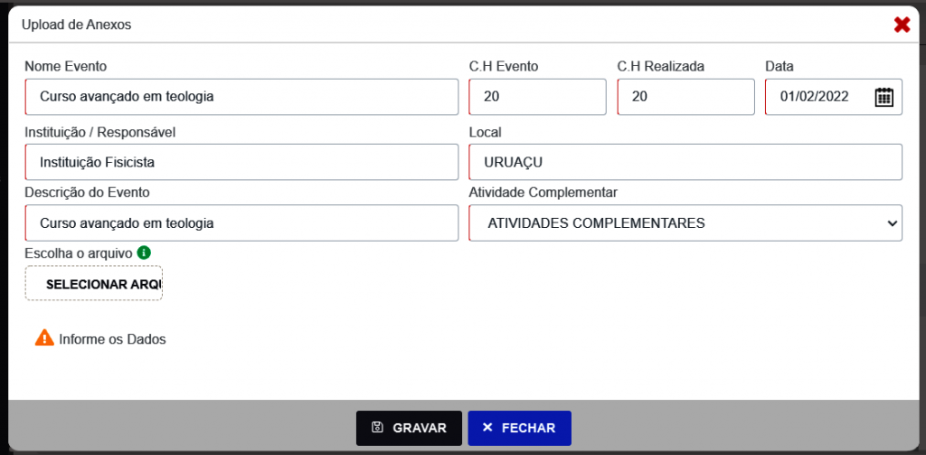926x455 pixels.
Task: Focus the Instituição / Responsável field
Action: coord(242,162)
